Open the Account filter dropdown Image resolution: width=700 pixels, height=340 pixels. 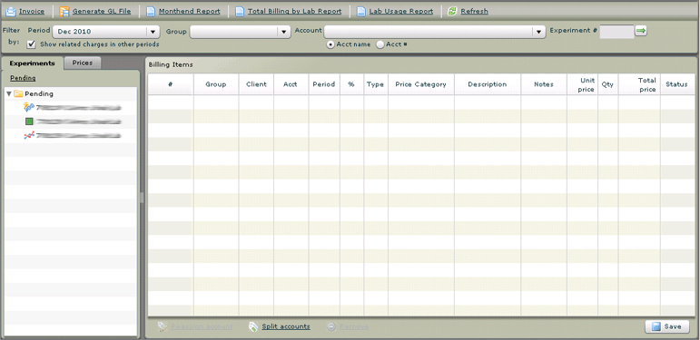(435, 32)
